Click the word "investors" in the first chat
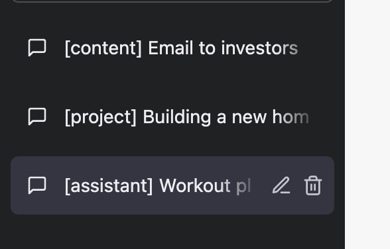390x249 pixels. point(259,48)
